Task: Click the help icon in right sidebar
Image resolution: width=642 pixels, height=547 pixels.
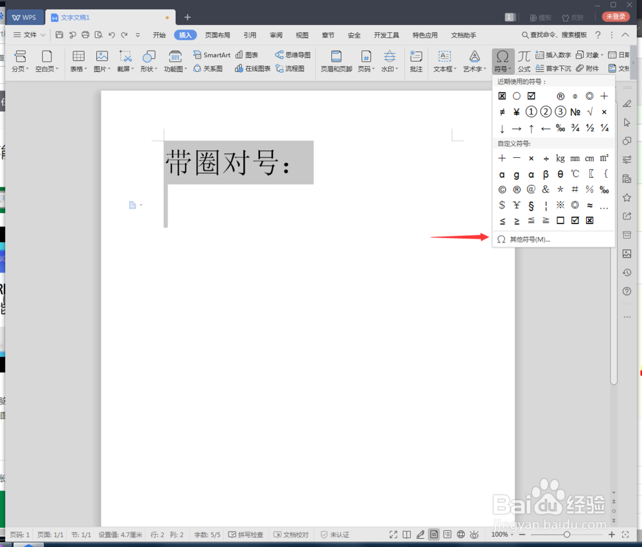Action: coord(627,291)
